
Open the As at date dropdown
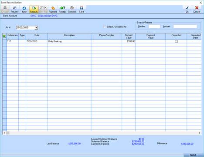pos(36,27)
